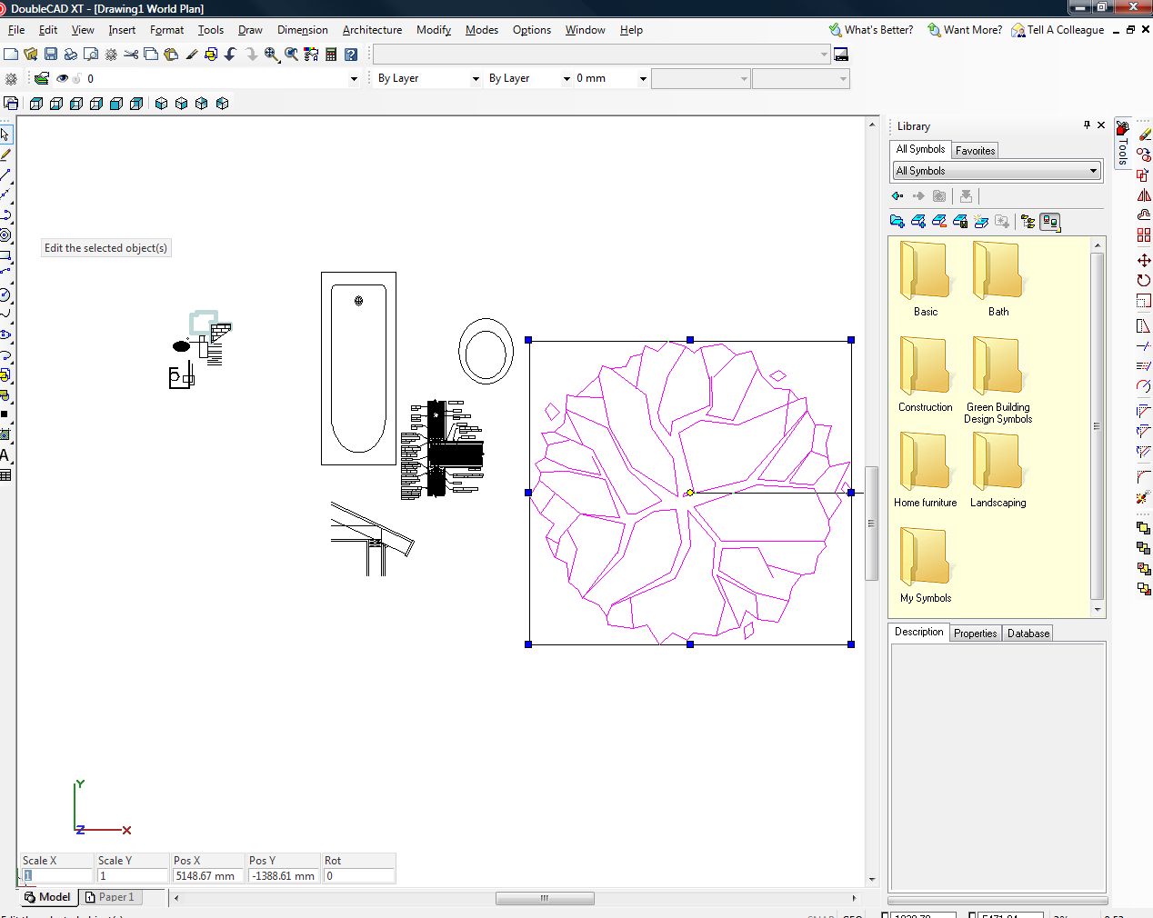Click the Copy icon in the toolbar
The image size is (1153, 918).
[151, 55]
